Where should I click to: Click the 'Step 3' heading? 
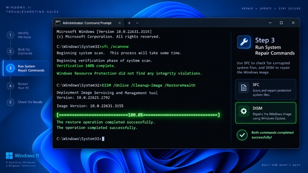click(x=265, y=40)
